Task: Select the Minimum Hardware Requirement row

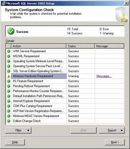Action: tap(65, 76)
